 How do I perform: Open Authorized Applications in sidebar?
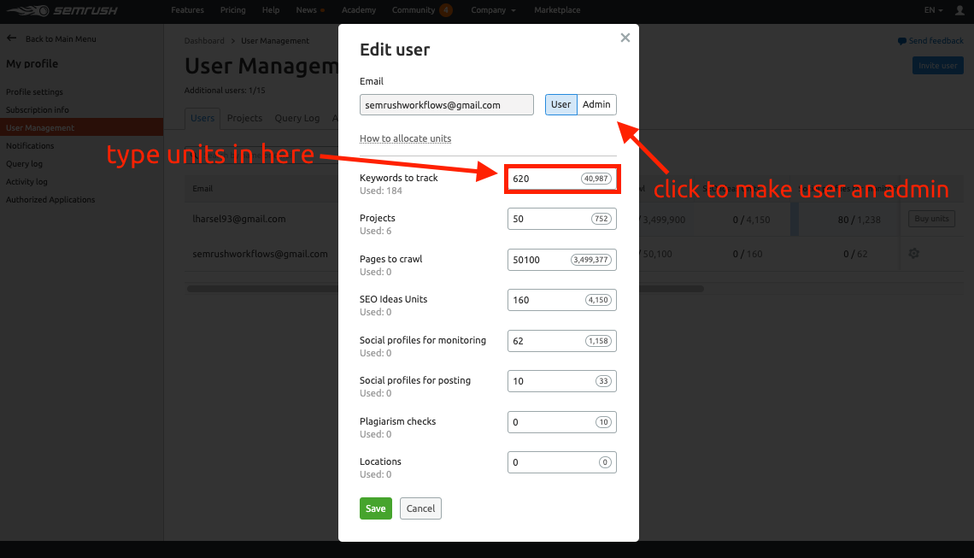coord(50,200)
